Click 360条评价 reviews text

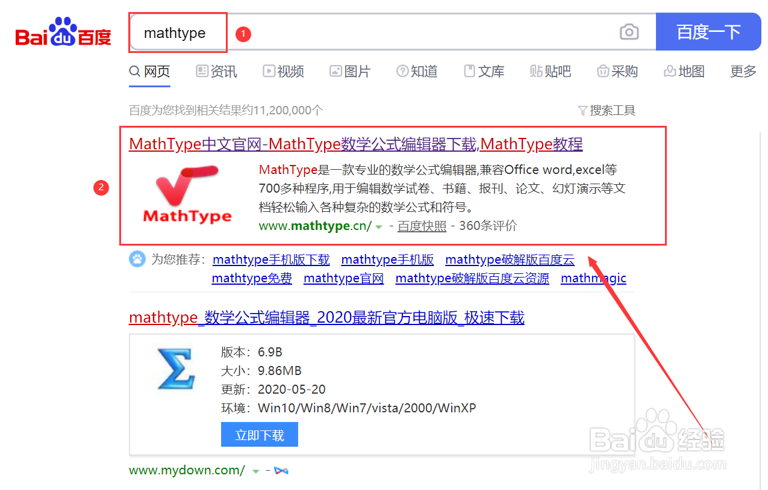[488, 226]
